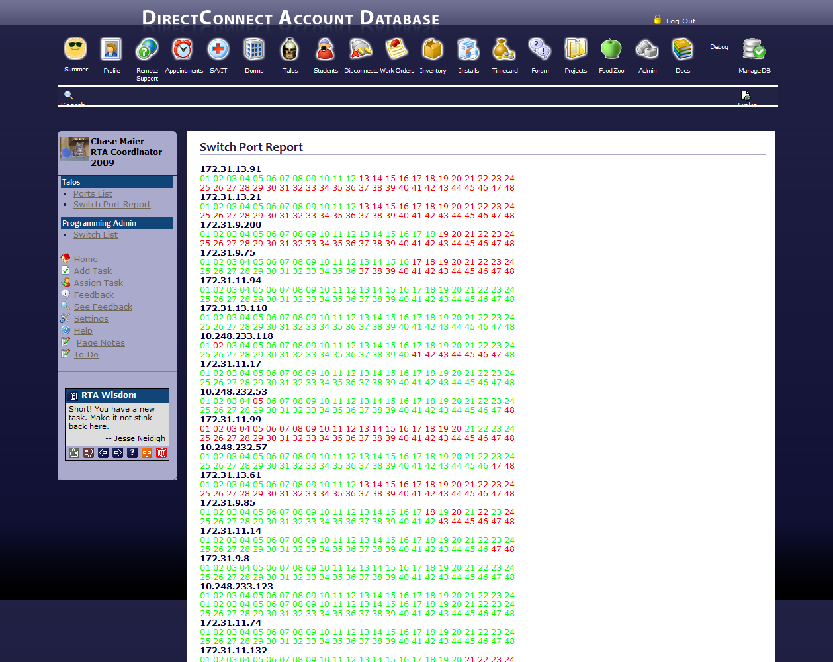Open the Inventory box icon

click(433, 49)
